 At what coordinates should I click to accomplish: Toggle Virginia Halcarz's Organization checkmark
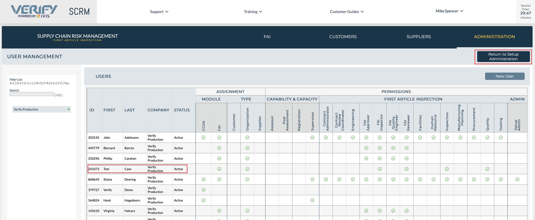click(x=247, y=211)
